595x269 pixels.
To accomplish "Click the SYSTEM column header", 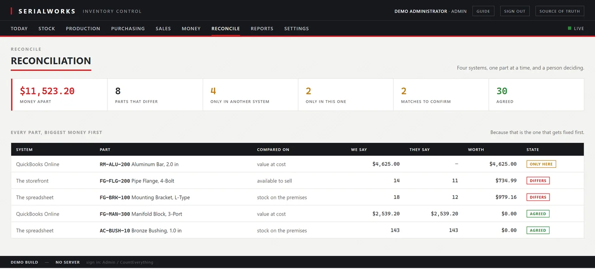I will pyautogui.click(x=24, y=149).
